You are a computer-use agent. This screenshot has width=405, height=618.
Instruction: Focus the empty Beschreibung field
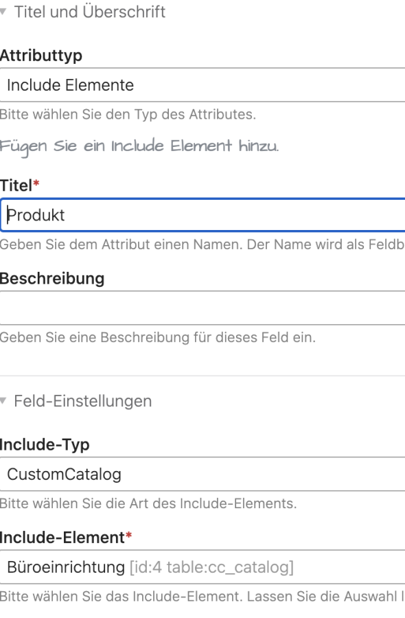202,308
